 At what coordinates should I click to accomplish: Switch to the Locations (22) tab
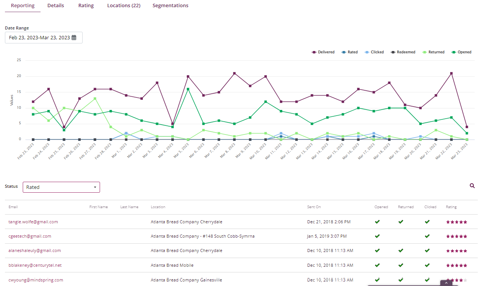click(124, 6)
